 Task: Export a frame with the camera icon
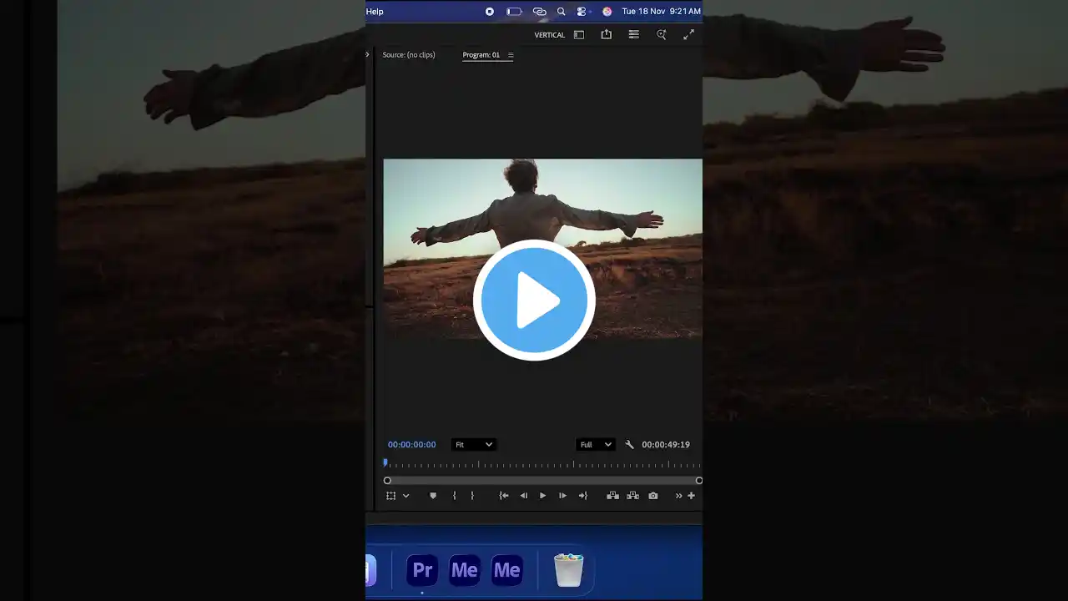click(x=653, y=496)
